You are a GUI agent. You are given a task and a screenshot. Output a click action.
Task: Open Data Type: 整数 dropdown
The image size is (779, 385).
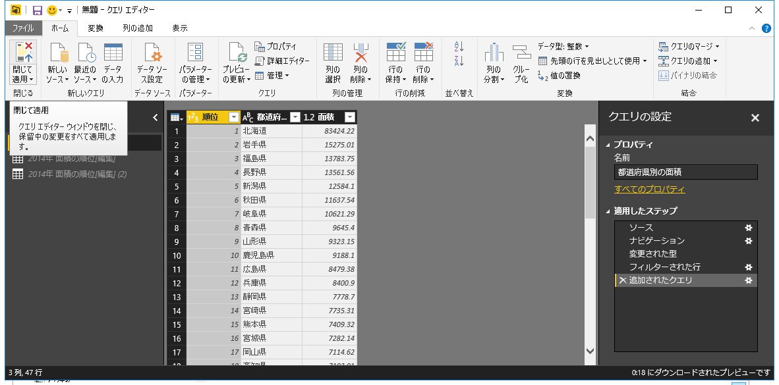click(x=563, y=46)
